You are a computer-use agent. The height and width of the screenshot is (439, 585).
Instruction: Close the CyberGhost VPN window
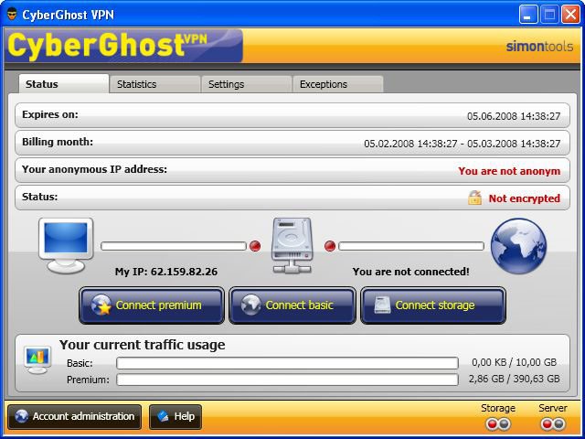pyautogui.click(x=570, y=15)
